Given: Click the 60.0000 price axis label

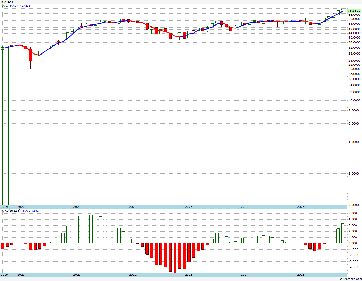Looking at the screenshot, I should [x=355, y=19].
